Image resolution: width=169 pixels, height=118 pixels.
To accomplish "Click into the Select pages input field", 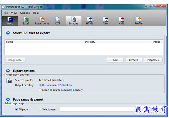I will point(97,109).
